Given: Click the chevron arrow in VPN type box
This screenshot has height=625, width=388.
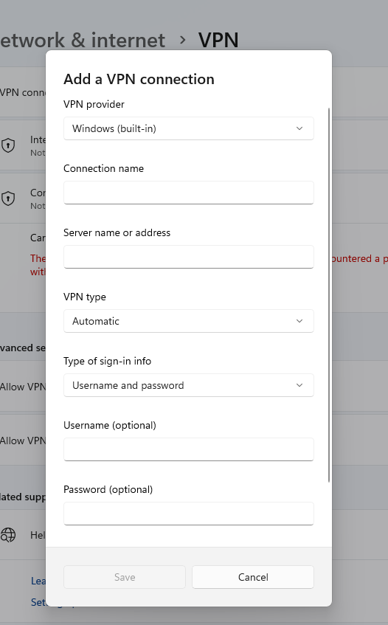Looking at the screenshot, I should [299, 321].
